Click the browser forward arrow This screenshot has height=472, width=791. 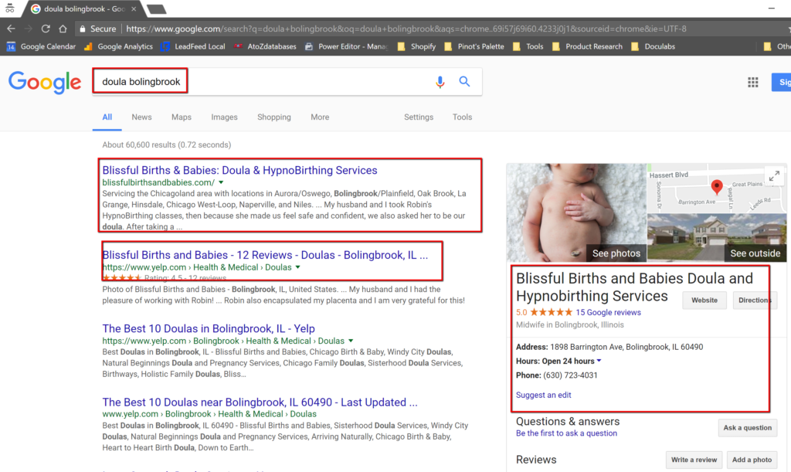29,29
